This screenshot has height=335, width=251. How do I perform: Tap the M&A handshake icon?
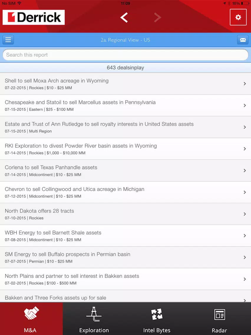31,313
